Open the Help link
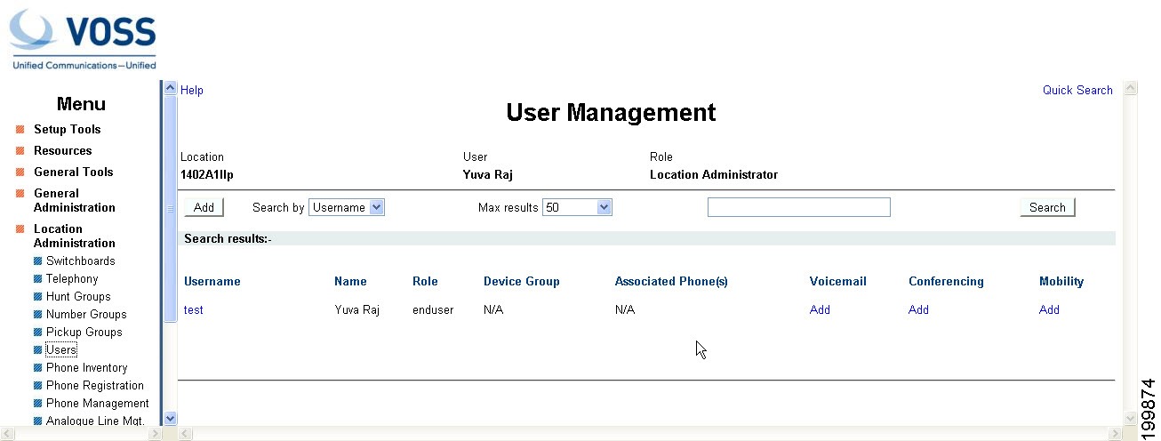Viewport: 1161px width, 441px height. pos(192,90)
